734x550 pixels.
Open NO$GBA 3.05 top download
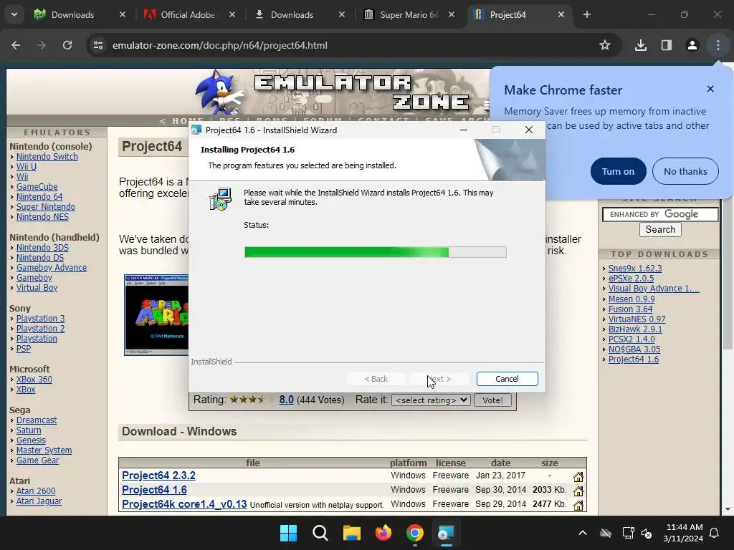click(x=634, y=349)
